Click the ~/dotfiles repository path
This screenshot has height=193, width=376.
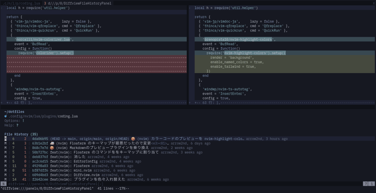pos(14,111)
